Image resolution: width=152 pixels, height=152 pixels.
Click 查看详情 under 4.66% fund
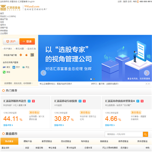tap(110, 125)
